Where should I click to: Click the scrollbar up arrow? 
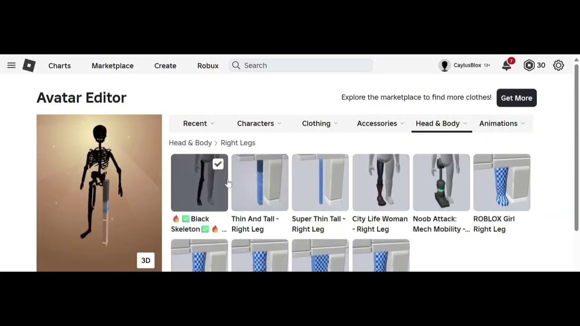coord(576,60)
